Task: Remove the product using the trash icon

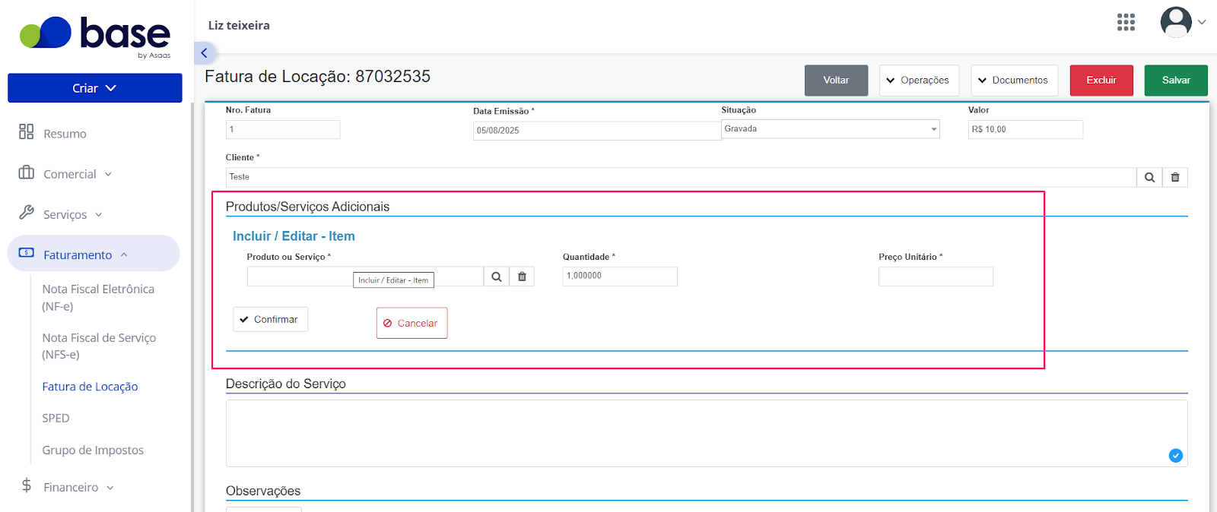Action: pos(522,277)
